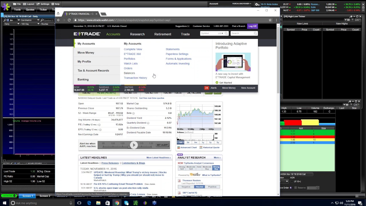Click the New Account link

coord(248,88)
